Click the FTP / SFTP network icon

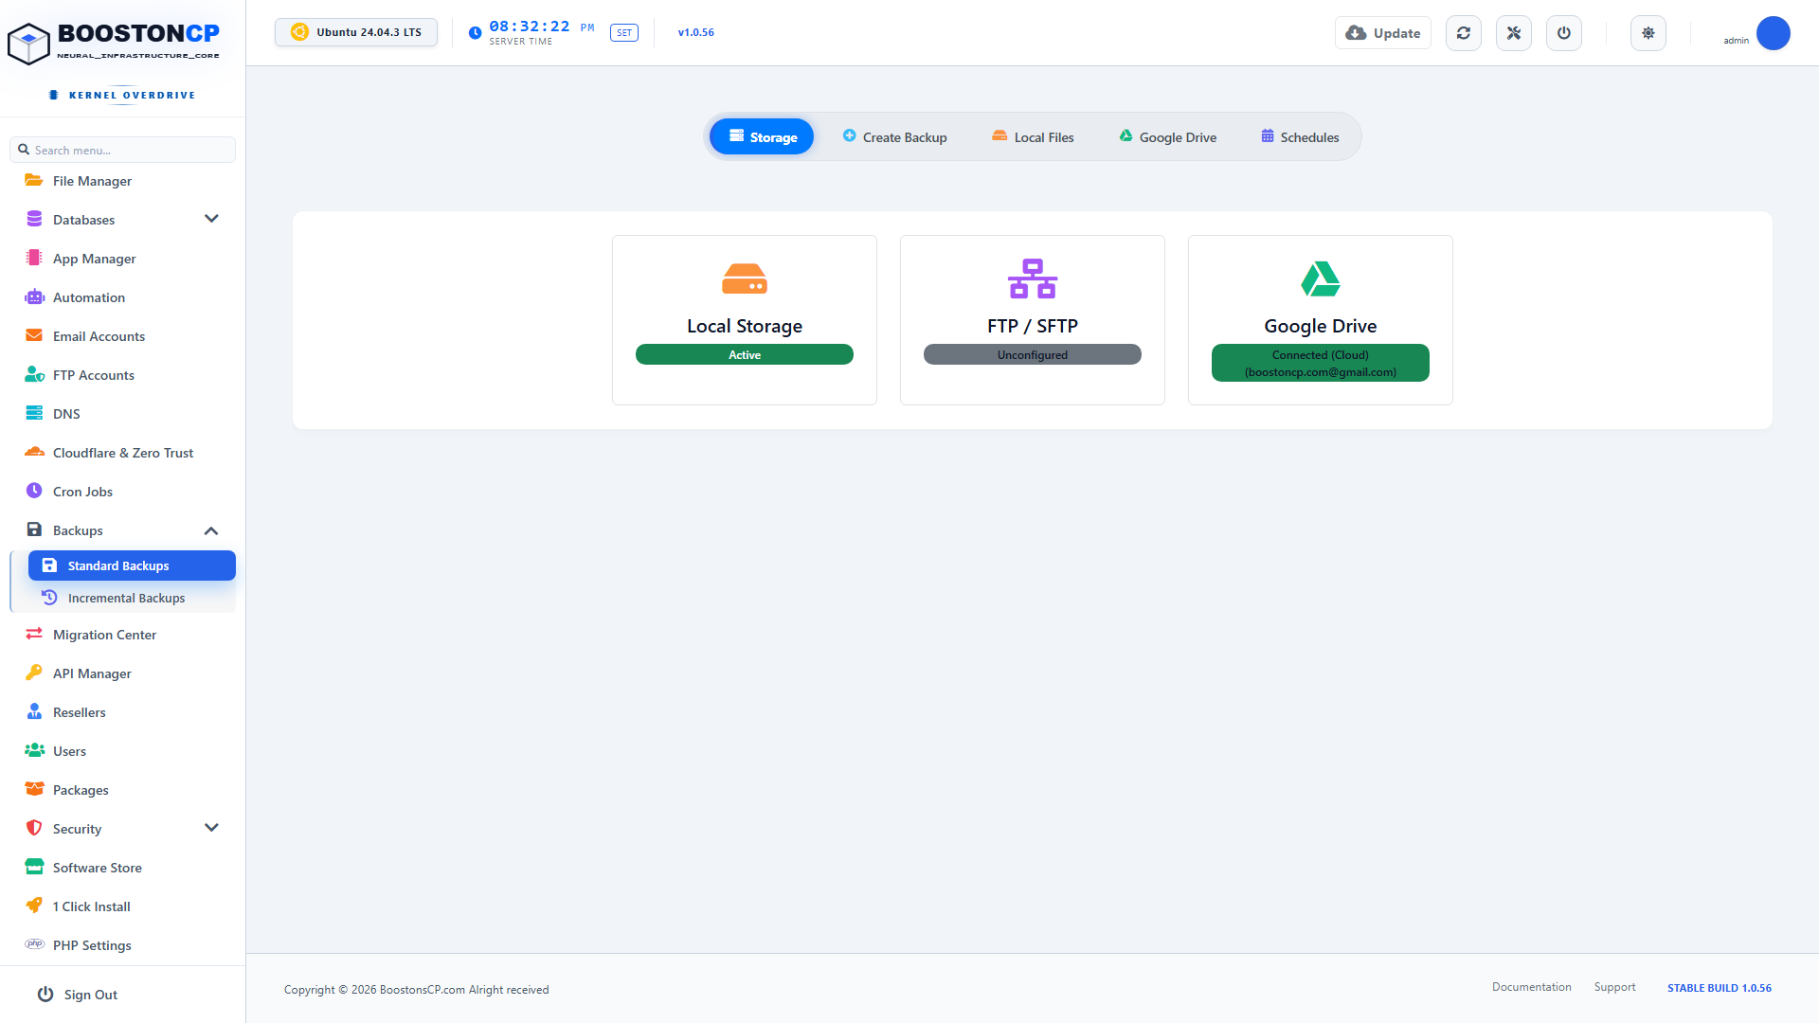[1033, 278]
